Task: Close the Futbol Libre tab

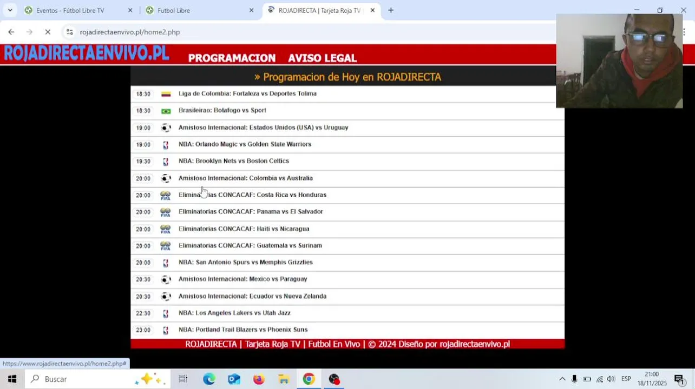Action: [251, 10]
